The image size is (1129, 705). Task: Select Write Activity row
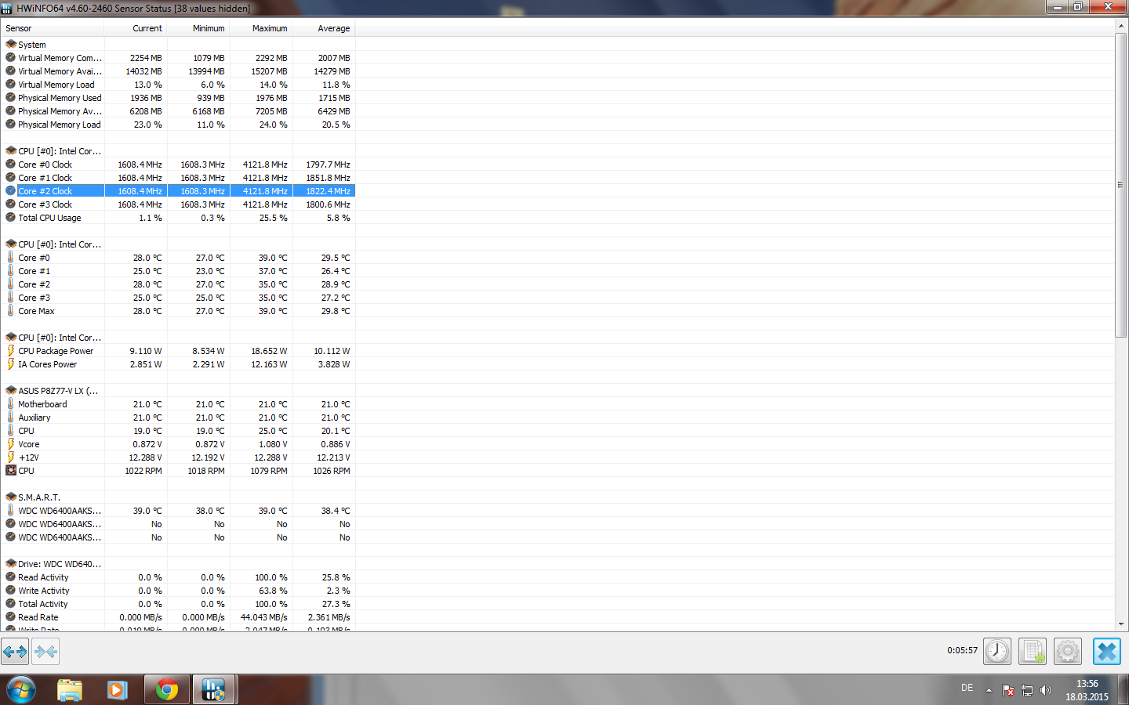tap(178, 591)
